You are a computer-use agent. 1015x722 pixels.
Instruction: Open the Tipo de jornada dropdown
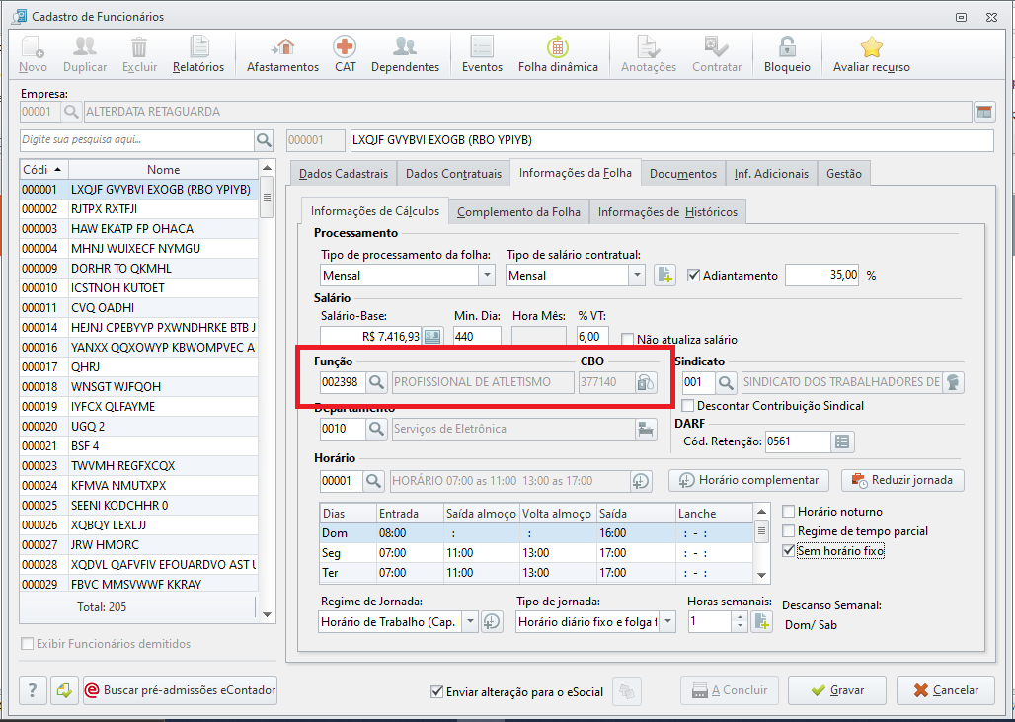point(667,622)
